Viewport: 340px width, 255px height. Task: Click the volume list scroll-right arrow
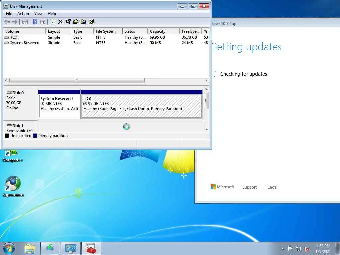click(x=206, y=80)
